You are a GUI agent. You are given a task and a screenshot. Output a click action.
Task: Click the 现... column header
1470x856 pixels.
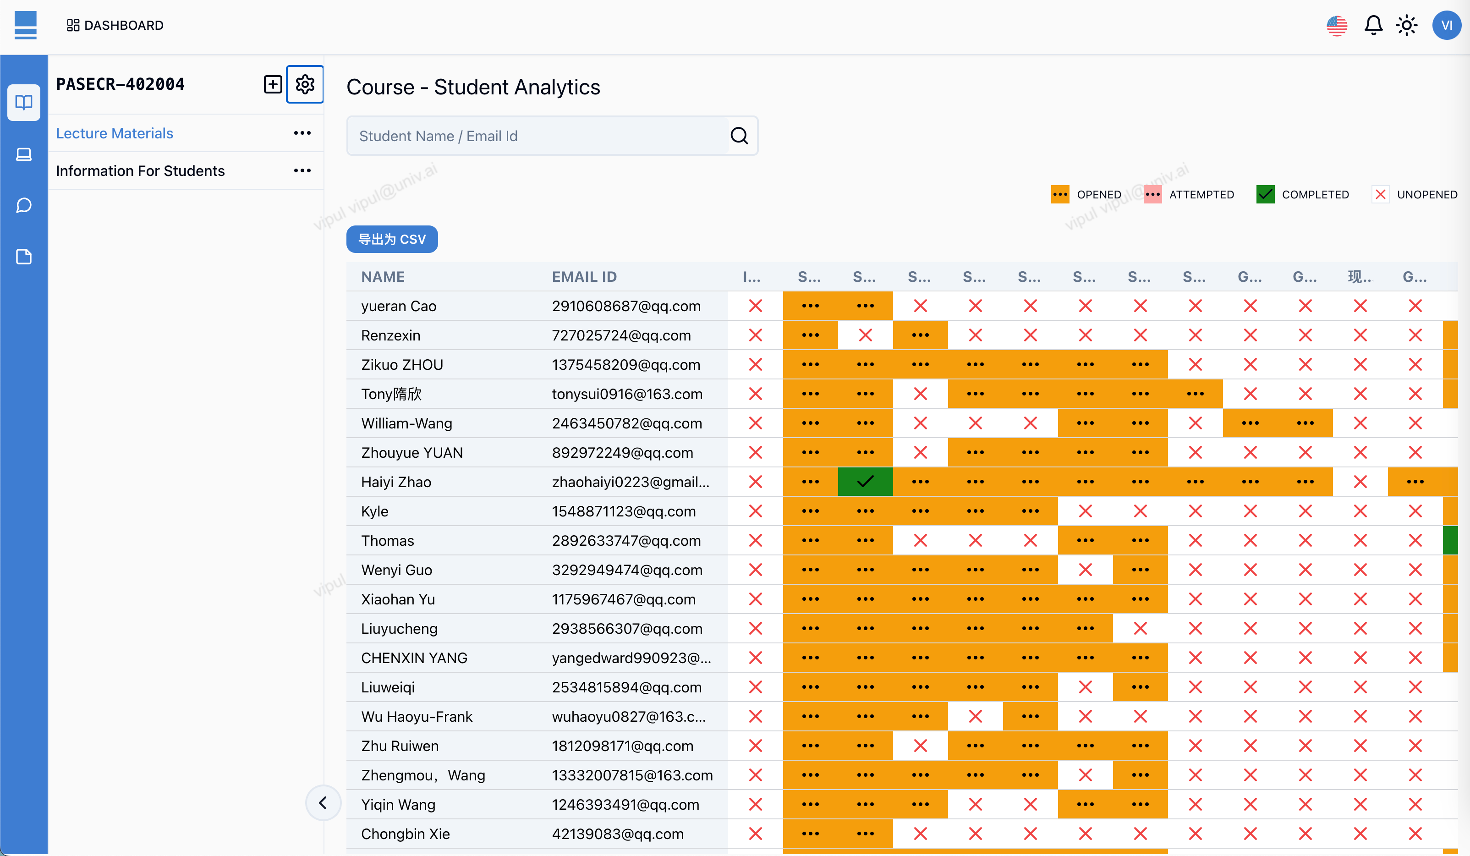point(1360,277)
